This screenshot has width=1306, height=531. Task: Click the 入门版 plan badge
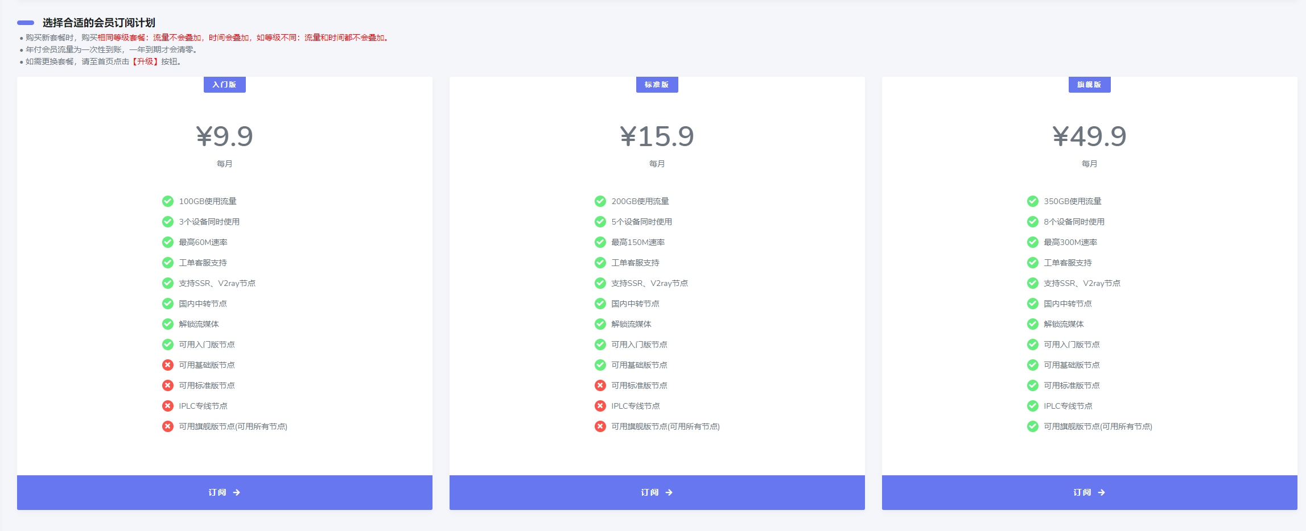[x=224, y=85]
